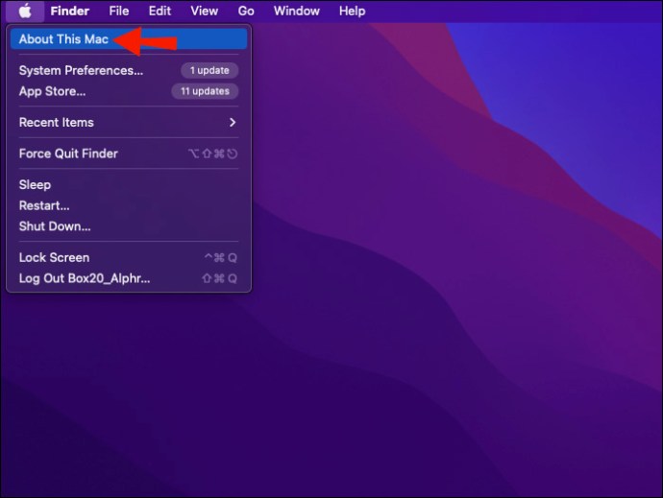663x498 pixels.
Task: Click the 11 updates badge
Action: [x=205, y=91]
